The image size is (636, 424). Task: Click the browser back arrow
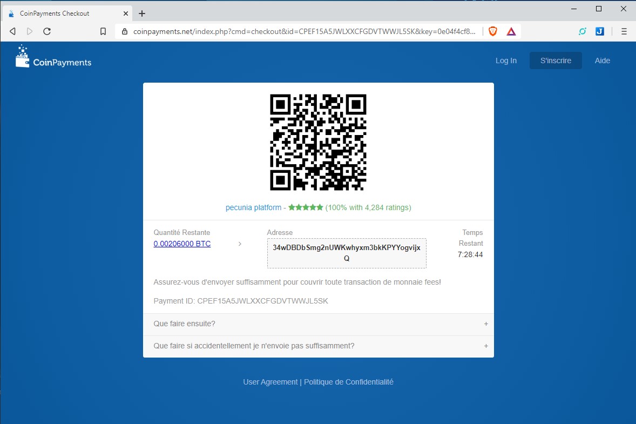tap(12, 31)
